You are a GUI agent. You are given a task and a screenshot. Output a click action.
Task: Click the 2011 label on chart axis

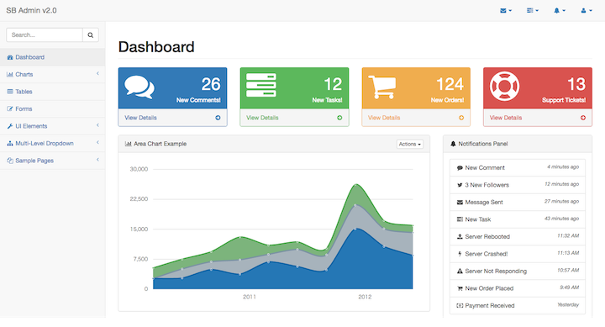[250, 297]
